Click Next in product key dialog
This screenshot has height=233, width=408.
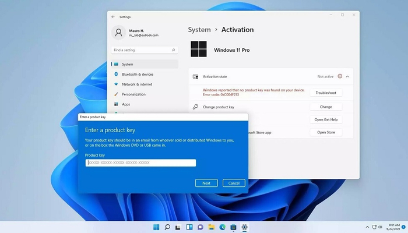[x=206, y=183]
